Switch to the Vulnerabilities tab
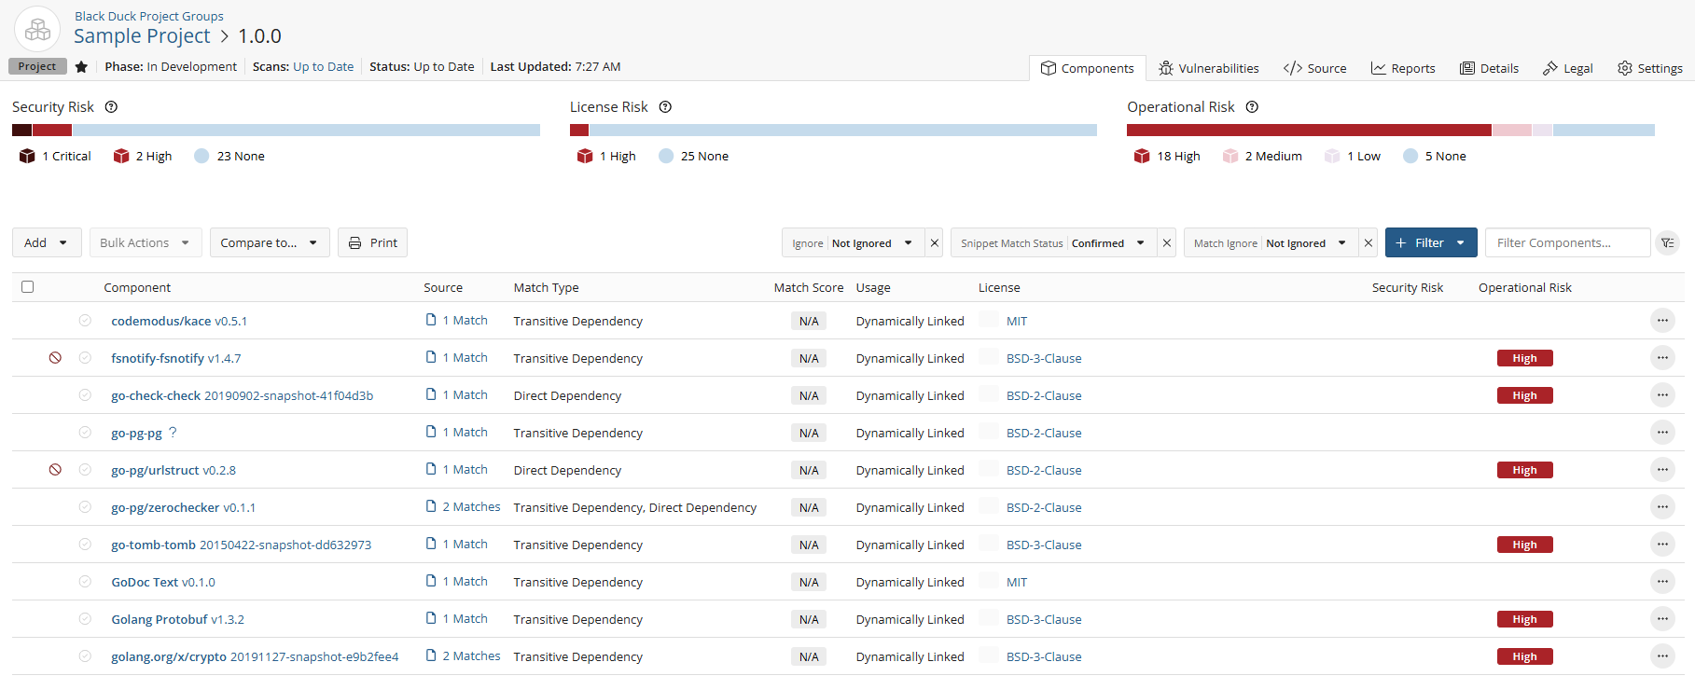 click(1209, 68)
